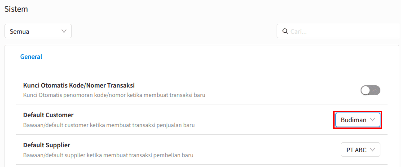Click the description under Default Supplier

108,155
